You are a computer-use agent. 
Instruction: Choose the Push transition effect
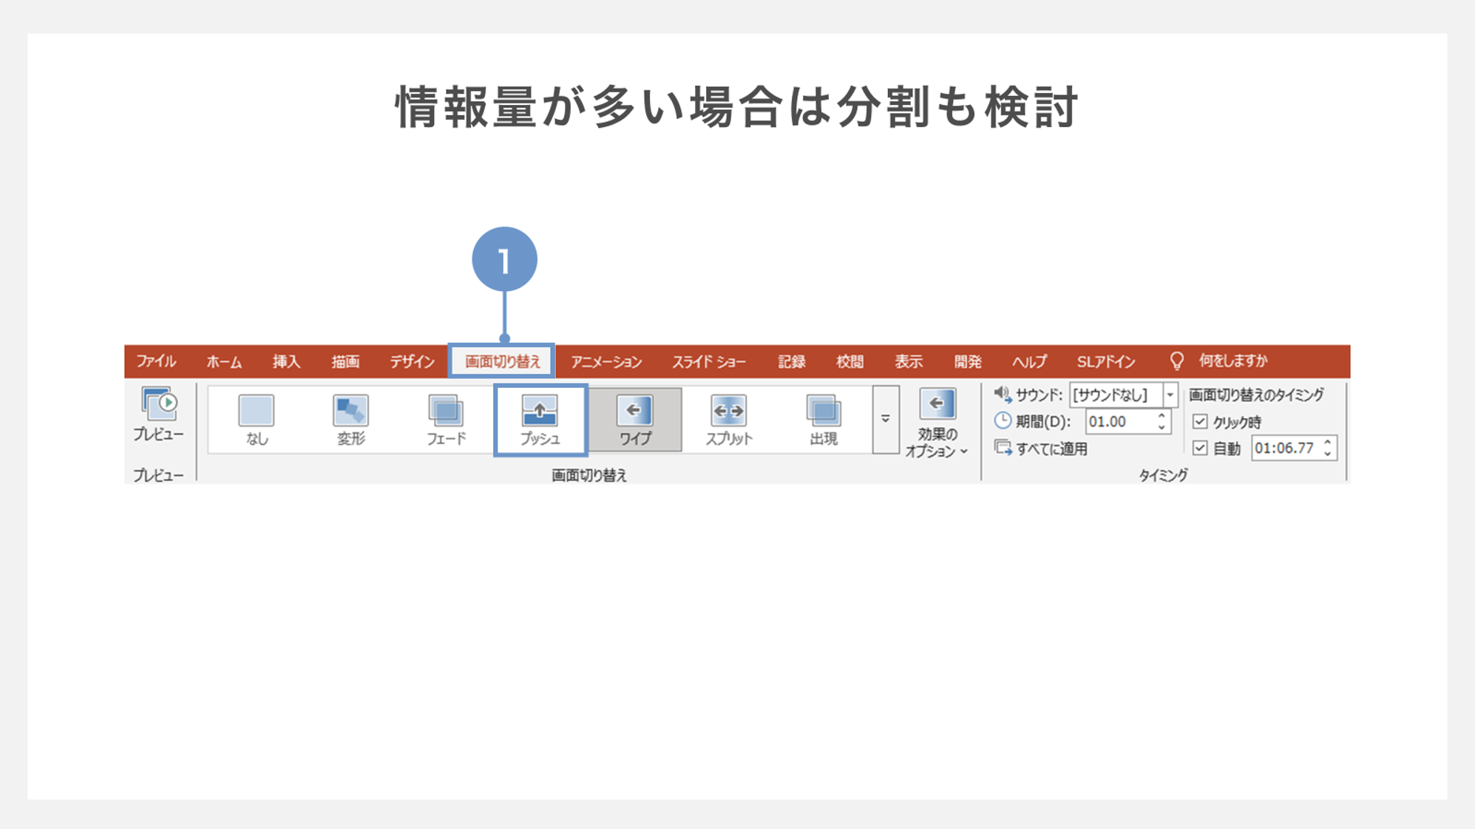point(540,412)
